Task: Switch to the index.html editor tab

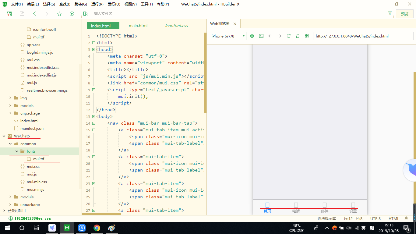Action: coord(103,26)
